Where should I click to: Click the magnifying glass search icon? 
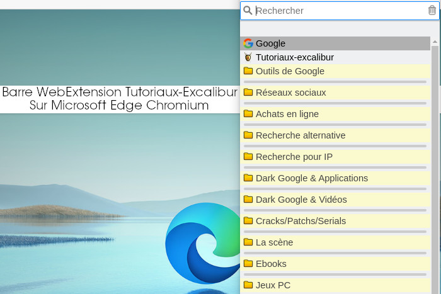point(248,11)
